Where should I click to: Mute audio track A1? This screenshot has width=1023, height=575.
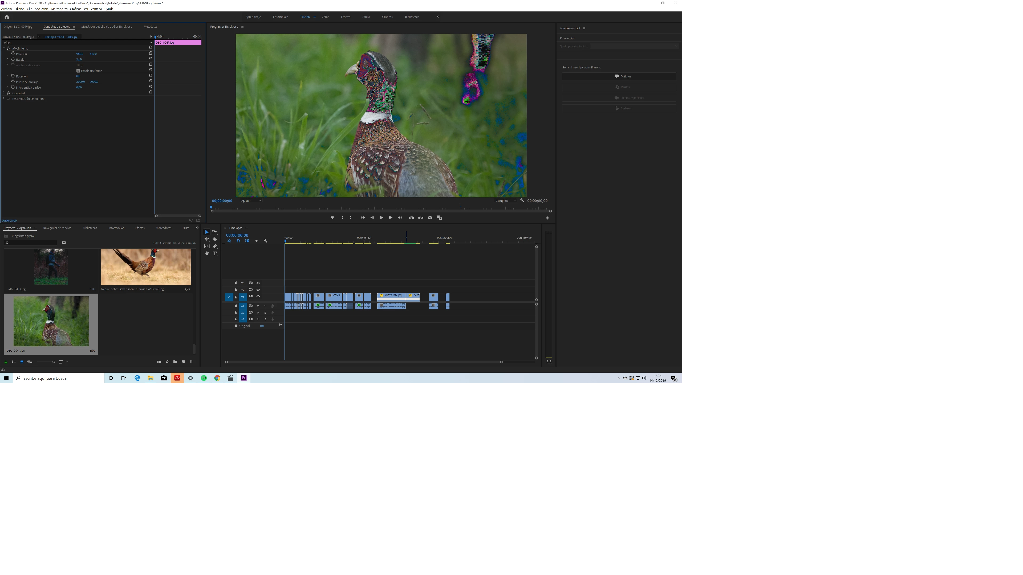pyautogui.click(x=258, y=306)
